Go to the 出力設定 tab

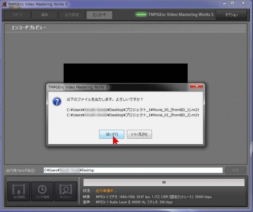click(71, 15)
